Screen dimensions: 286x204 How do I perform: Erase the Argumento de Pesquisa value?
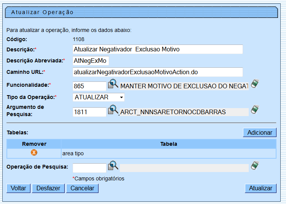pyautogui.click(x=255, y=110)
